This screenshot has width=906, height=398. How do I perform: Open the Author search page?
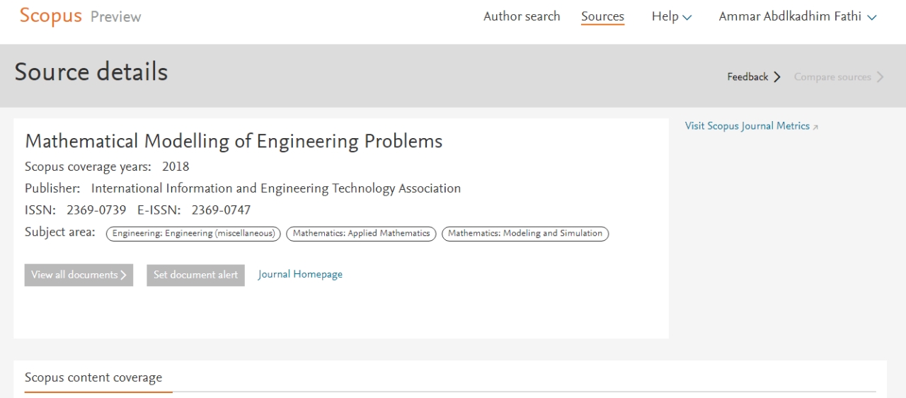click(x=522, y=16)
